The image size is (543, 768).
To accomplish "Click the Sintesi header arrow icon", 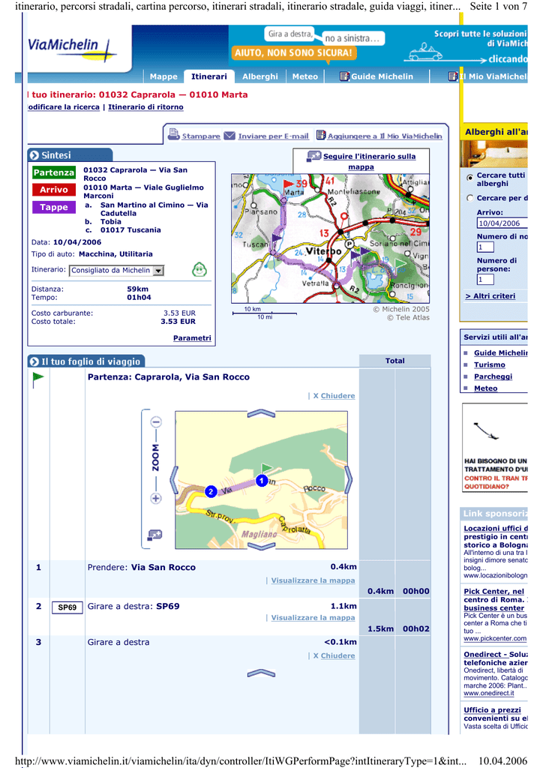I will [34, 155].
